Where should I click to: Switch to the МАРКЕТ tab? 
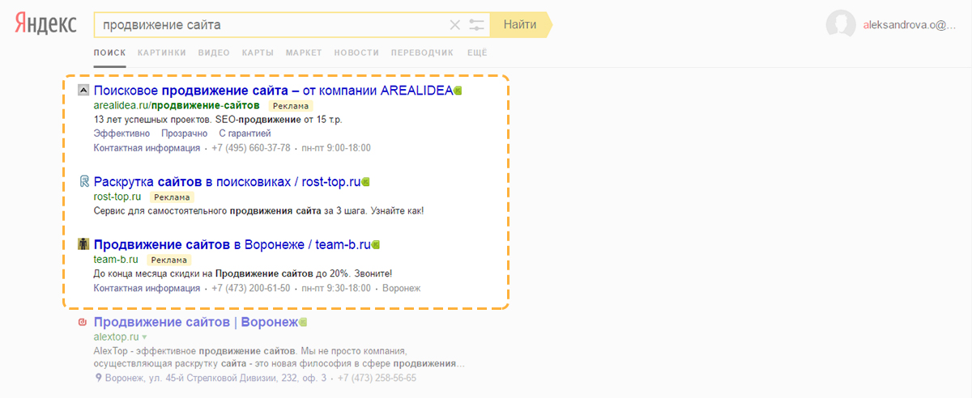[x=304, y=53]
